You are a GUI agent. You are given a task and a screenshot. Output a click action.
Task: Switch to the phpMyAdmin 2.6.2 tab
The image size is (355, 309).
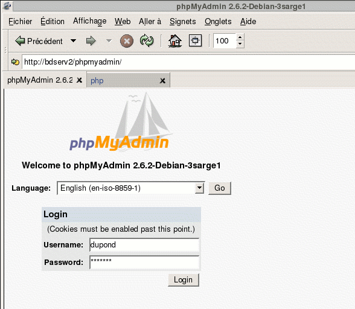(x=40, y=80)
